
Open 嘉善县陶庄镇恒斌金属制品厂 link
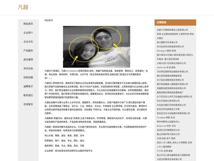pos(170,92)
